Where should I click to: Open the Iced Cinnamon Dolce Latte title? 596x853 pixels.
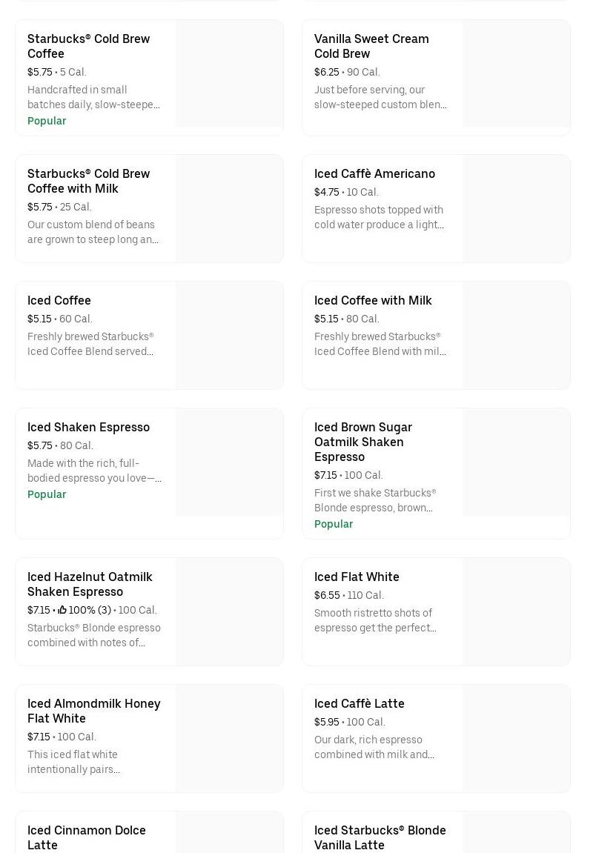(86, 837)
